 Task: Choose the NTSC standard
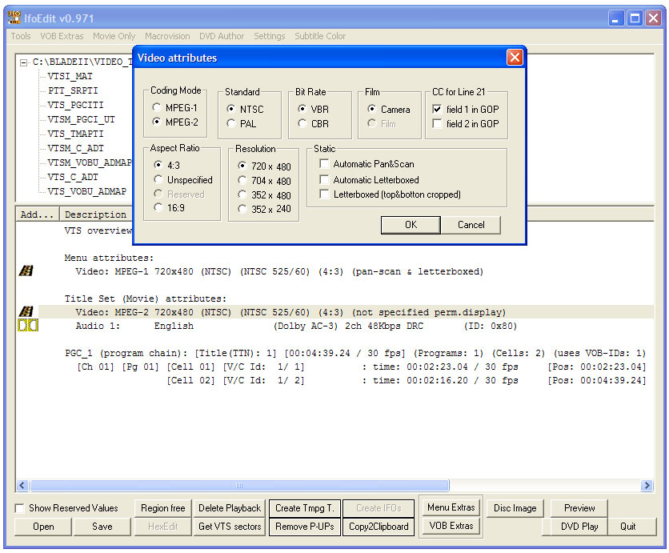tap(231, 109)
